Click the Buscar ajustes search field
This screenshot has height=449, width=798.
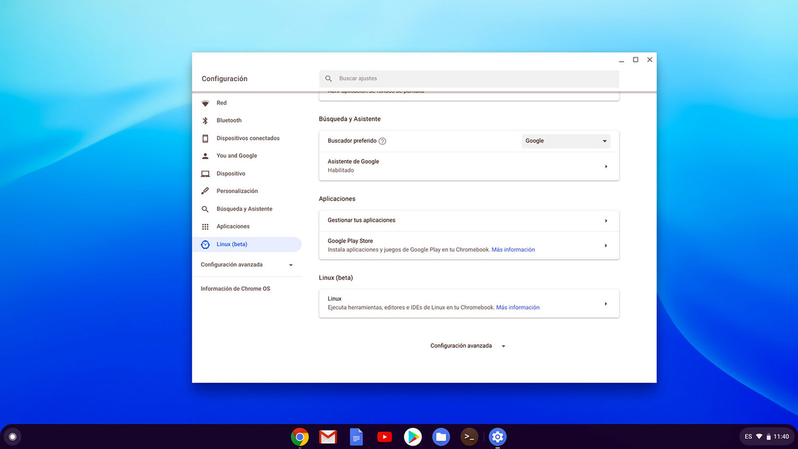point(469,78)
